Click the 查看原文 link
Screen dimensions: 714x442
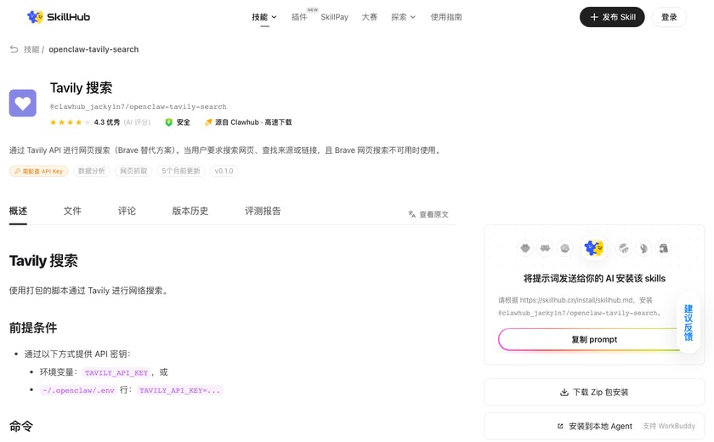(428, 214)
